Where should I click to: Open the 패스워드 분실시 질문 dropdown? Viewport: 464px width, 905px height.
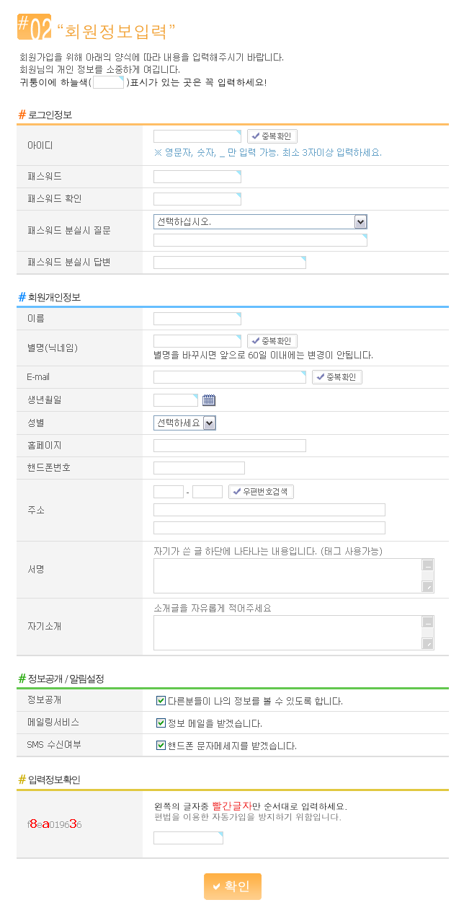pos(260,221)
